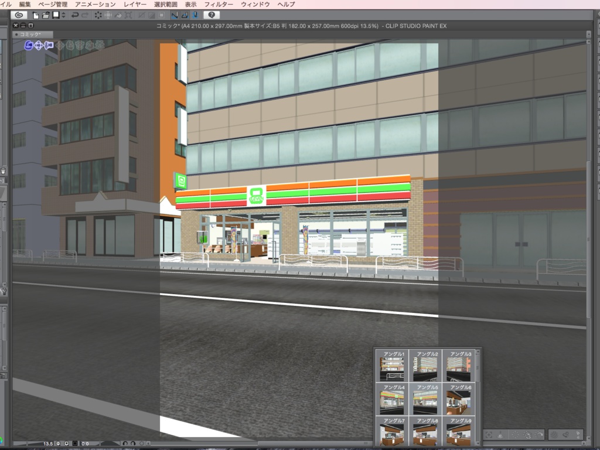Click the rotation angle 0.0 field

click(85, 444)
